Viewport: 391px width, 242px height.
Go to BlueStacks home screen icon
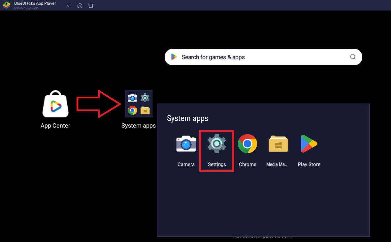click(80, 5)
